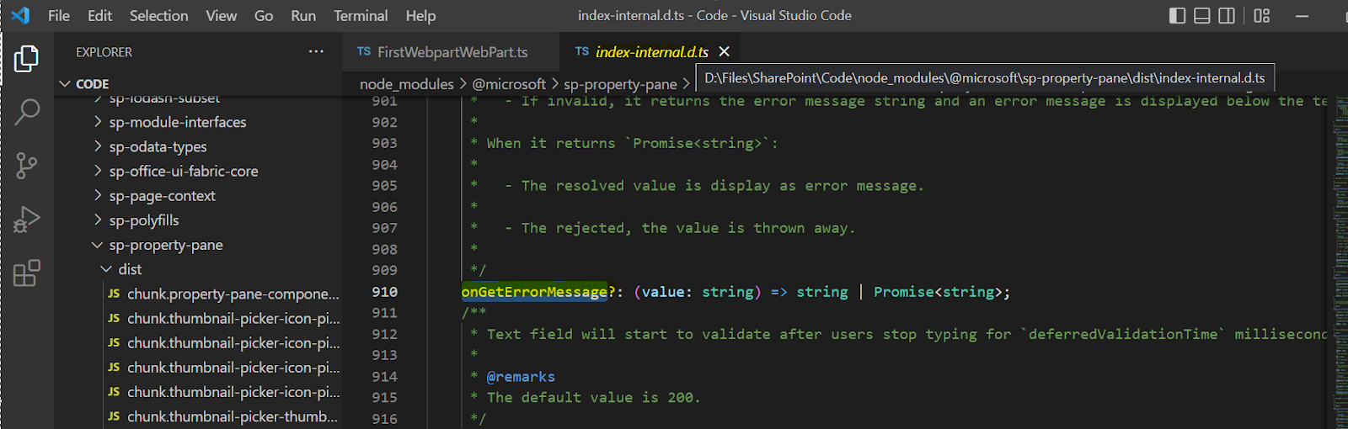Image resolution: width=1348 pixels, height=429 pixels.
Task: Click sp-property-pane breadcrumb segment
Action: coord(620,84)
